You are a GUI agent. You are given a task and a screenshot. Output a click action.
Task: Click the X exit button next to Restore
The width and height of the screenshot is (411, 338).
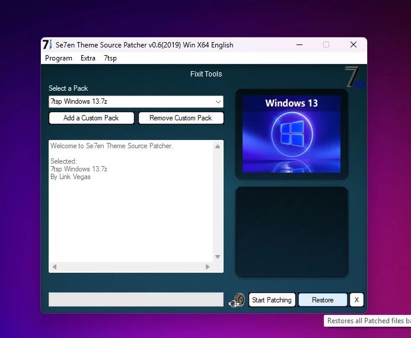pos(356,299)
